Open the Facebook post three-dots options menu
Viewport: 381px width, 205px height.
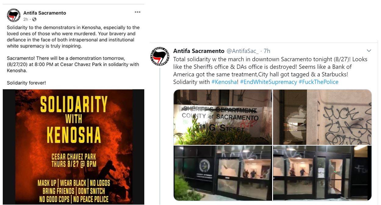point(138,12)
